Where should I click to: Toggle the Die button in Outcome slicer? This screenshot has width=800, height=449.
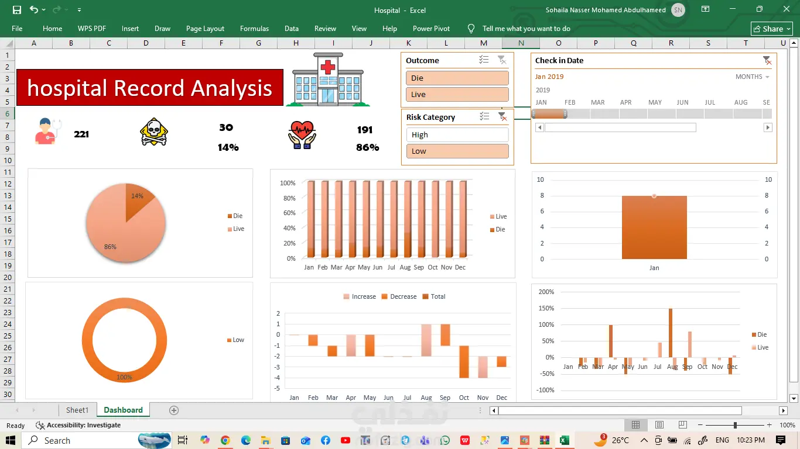(x=457, y=78)
